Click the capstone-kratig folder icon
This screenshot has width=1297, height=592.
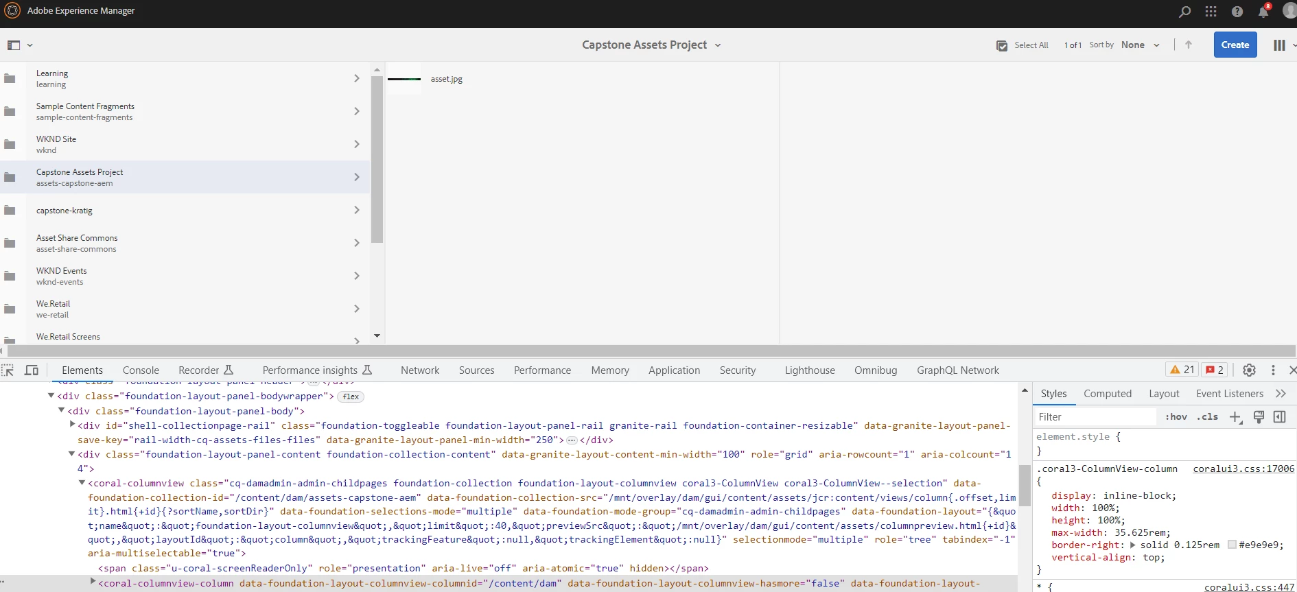tap(10, 210)
